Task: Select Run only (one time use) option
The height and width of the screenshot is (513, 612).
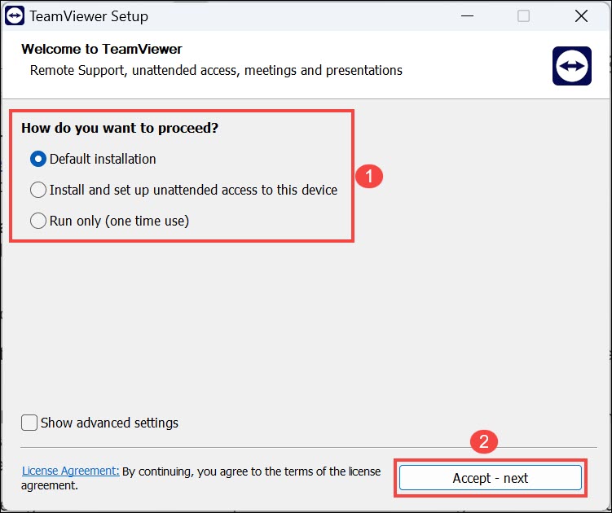Action: [x=38, y=221]
